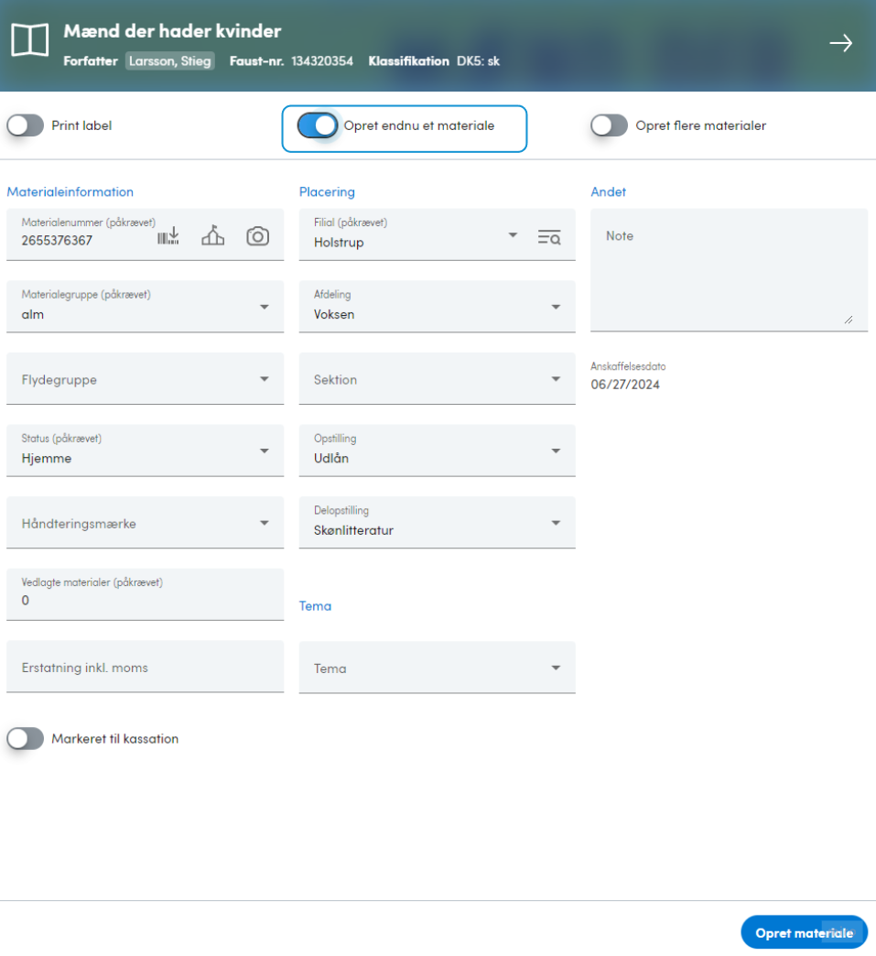Screen dimensions: 876x956
Task: Open the Opstilling dropdown showing Udlån
Action: point(438,451)
